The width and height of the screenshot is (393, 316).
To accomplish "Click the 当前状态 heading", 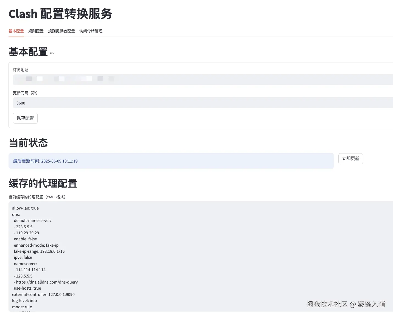I will pyautogui.click(x=28, y=143).
